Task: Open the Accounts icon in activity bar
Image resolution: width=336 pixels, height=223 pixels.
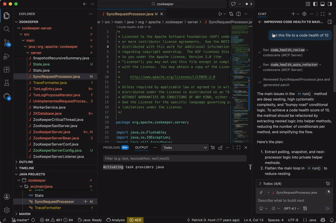Action: click(7, 197)
